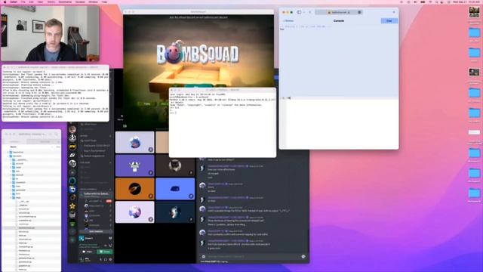Viewport: 483px width, 272px height.
Task: Go back using link left of Console
Action: 288,20
